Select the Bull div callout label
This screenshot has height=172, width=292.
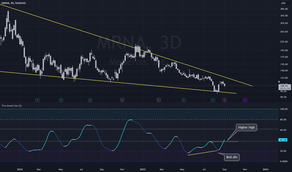pyautogui.click(x=232, y=157)
